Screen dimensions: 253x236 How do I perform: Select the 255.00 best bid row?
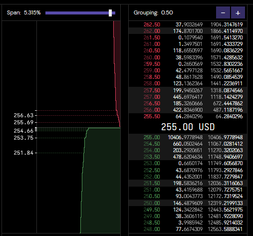tap(188, 137)
